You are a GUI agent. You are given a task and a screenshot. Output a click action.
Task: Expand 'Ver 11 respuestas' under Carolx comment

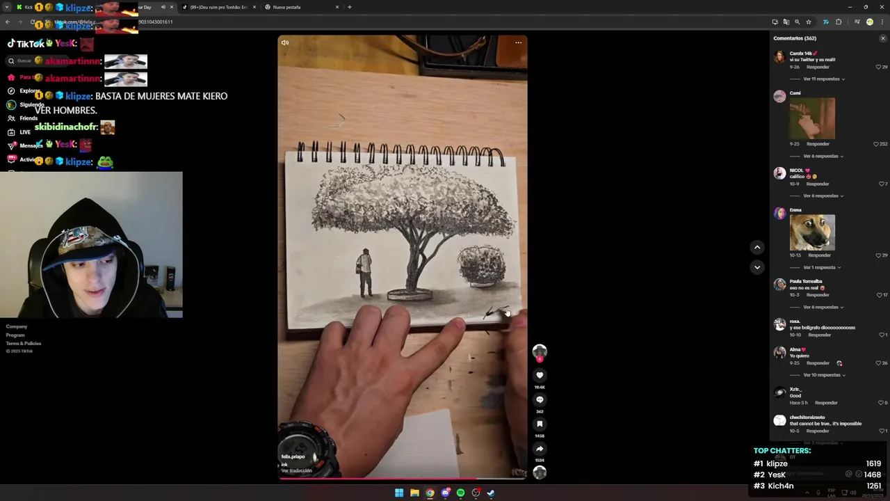pyautogui.click(x=824, y=79)
